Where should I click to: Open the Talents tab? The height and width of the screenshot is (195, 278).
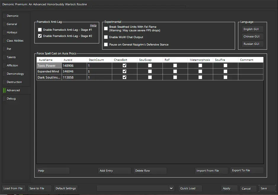click(16, 57)
